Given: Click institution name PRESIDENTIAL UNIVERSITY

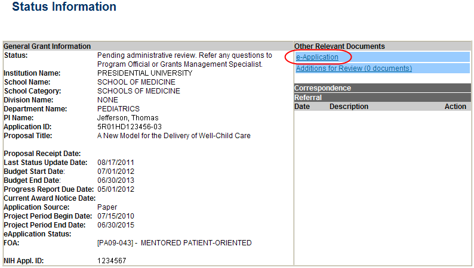Looking at the screenshot, I should click(144, 73).
